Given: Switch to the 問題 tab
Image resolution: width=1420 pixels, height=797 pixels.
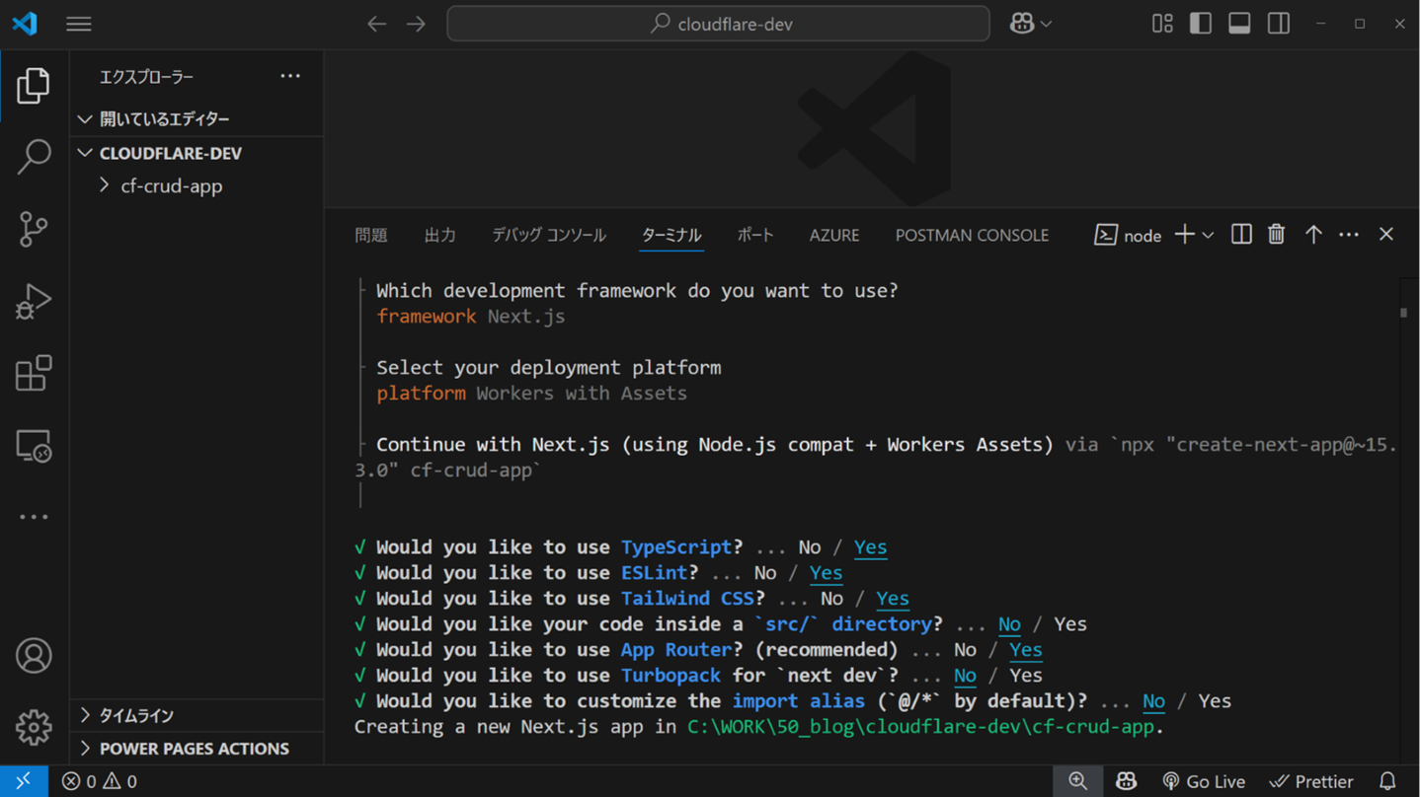Looking at the screenshot, I should click(371, 235).
